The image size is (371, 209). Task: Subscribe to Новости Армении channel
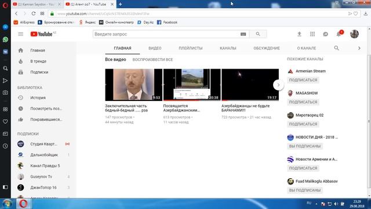point(303,168)
